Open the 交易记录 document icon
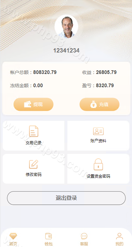This screenshot has height=247, width=132. click(34, 131)
